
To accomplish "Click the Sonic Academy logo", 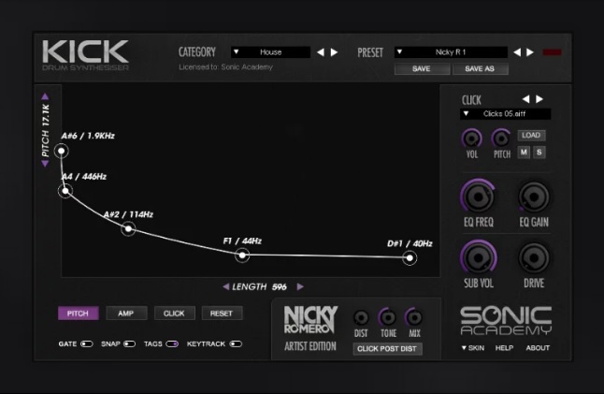I will click(506, 321).
